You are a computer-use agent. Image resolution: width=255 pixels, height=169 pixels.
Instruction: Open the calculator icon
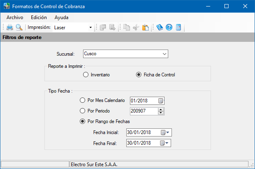tap(178, 27)
